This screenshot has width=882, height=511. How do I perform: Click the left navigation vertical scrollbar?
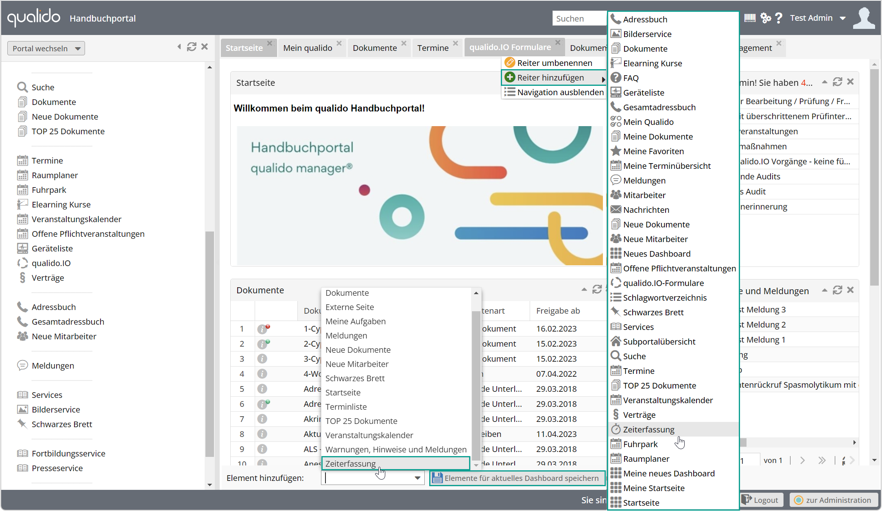(210, 344)
